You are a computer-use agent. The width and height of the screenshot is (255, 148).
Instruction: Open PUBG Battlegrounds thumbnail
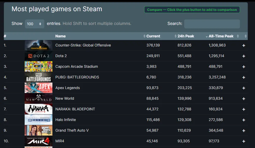[x=39, y=77]
